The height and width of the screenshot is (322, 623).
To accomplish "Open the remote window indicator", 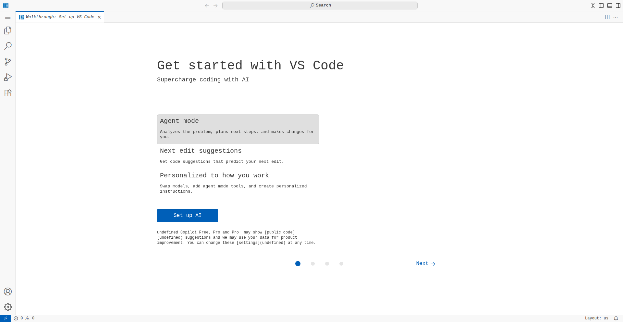I will (6, 318).
